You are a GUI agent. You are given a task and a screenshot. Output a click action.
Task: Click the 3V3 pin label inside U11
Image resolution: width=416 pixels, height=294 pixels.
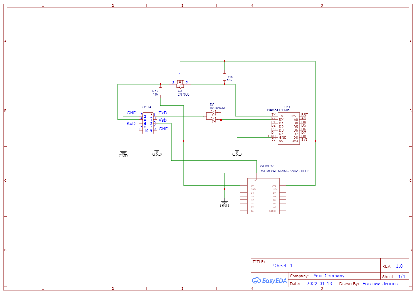coord(295,141)
